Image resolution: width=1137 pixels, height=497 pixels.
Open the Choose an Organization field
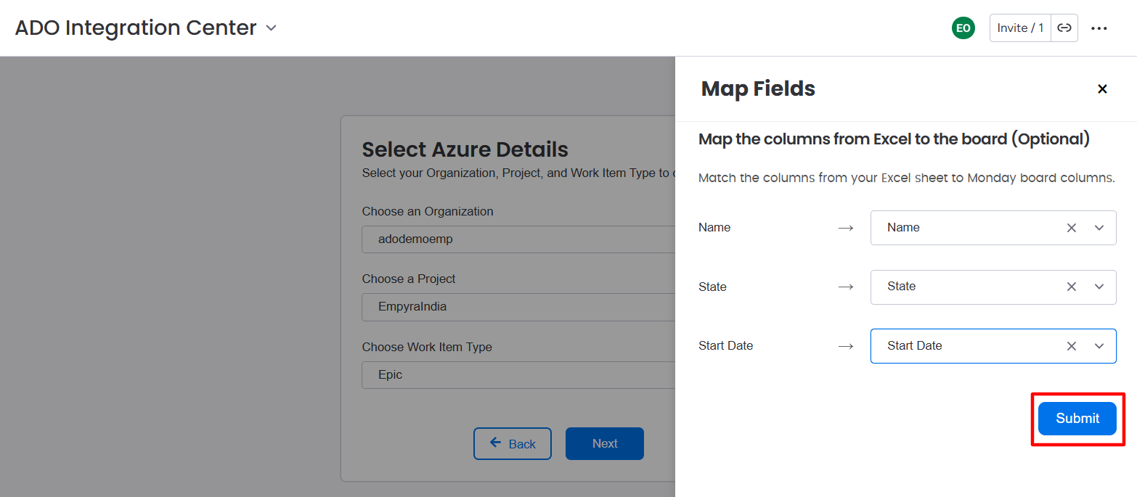tap(518, 239)
